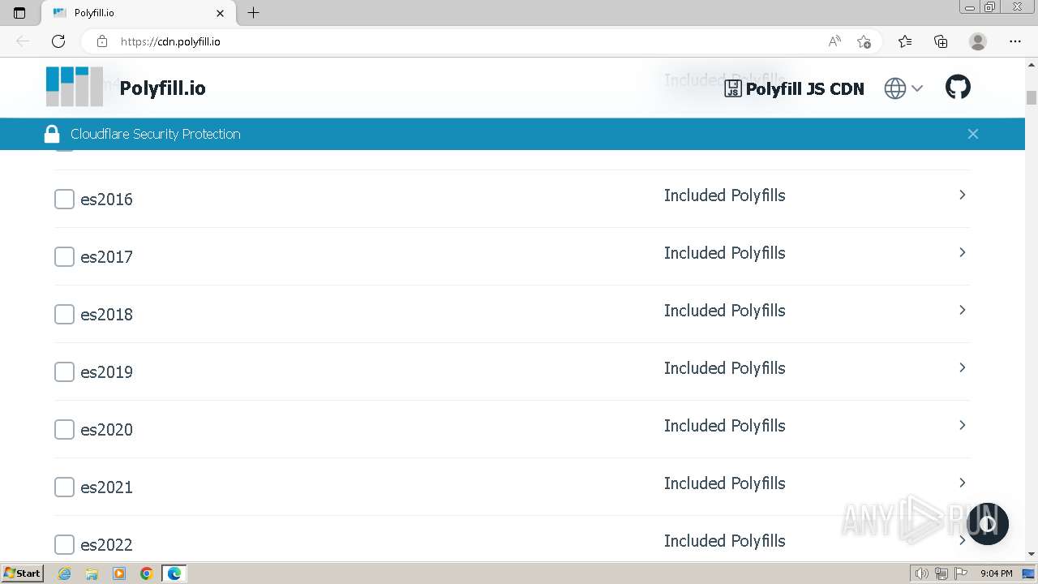The height and width of the screenshot is (584, 1038).
Task: Expand es2018 Included Polyfills arrow
Action: click(x=962, y=311)
